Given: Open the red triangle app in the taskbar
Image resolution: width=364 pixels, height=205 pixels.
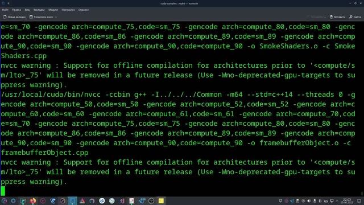Looking at the screenshot, I should click(x=82, y=201).
